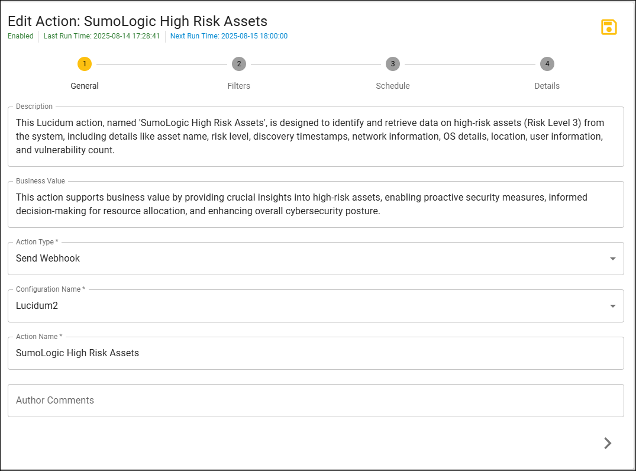
Task: Open the Filters step label
Action: pyautogui.click(x=239, y=86)
